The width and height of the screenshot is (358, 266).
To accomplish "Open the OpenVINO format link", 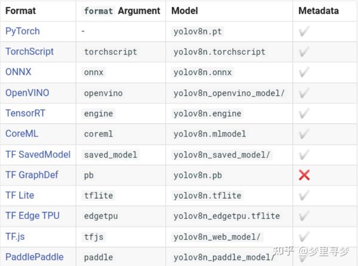I will [27, 93].
